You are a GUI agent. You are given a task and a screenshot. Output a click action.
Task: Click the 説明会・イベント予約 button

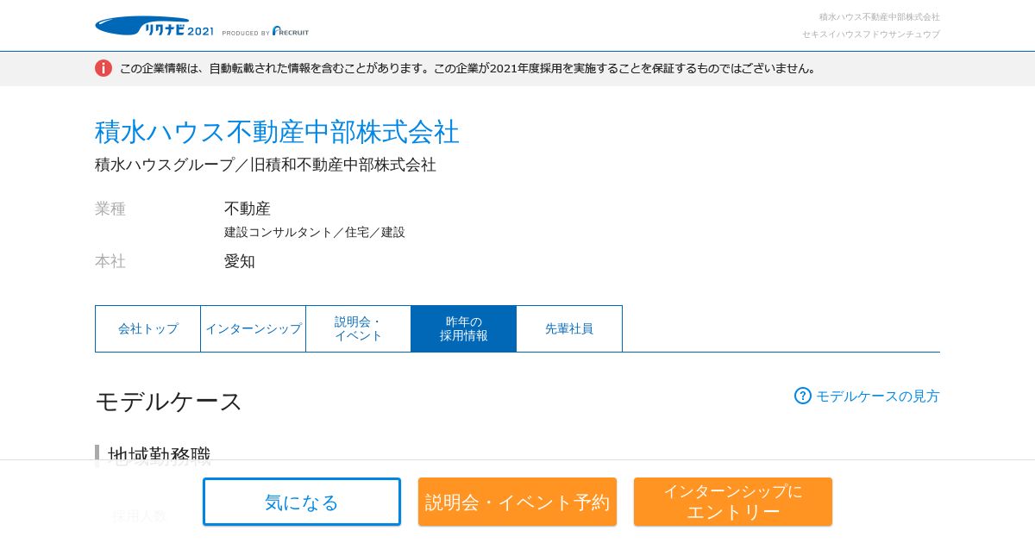pos(517,502)
